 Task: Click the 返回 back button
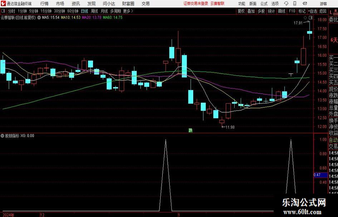coord(323,11)
